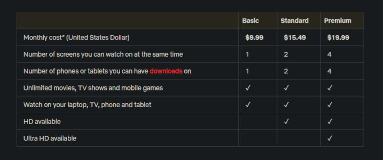383x160 pixels.
Task: Open the red downloads link
Action: click(x=166, y=71)
